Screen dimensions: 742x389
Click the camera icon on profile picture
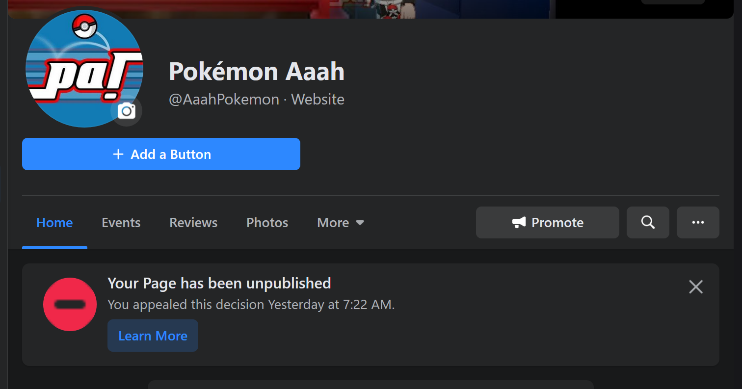point(127,111)
